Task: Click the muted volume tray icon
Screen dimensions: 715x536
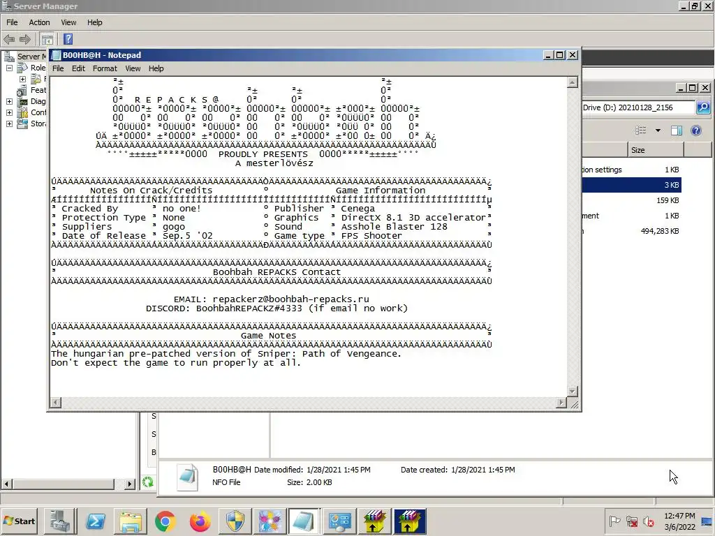Action: [649, 521]
